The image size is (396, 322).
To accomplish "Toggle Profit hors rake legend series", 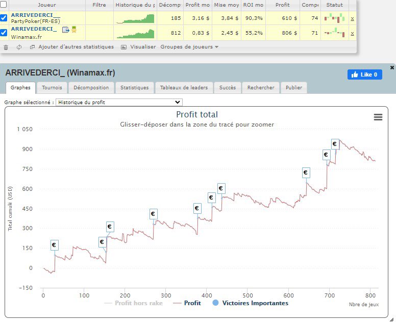I will (x=134, y=303).
